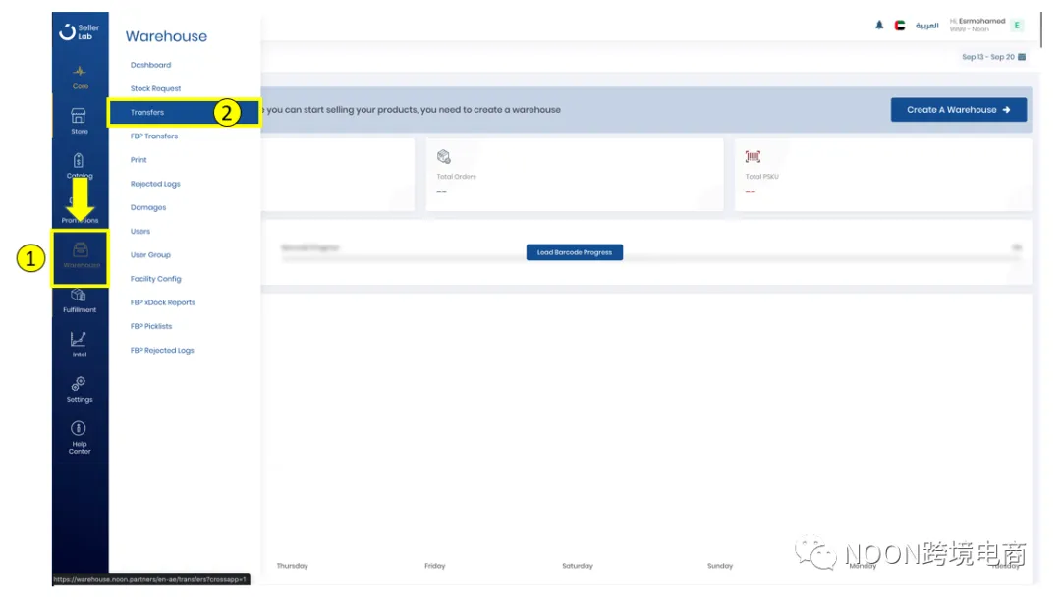Open Stock Request menu item
The width and height of the screenshot is (1061, 600).
click(155, 89)
